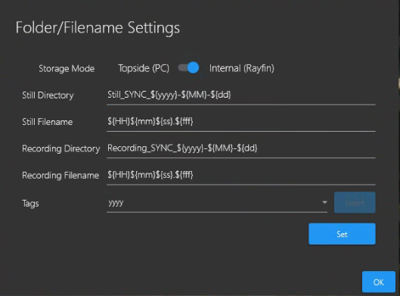Edit the Still Directory field
The image size is (400, 296).
241,95
